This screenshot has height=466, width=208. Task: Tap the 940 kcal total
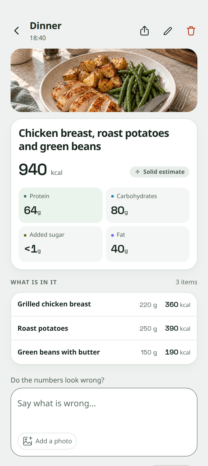[40, 170]
